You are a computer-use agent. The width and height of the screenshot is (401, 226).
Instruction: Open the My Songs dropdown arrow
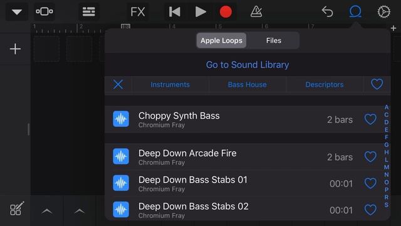(17, 12)
